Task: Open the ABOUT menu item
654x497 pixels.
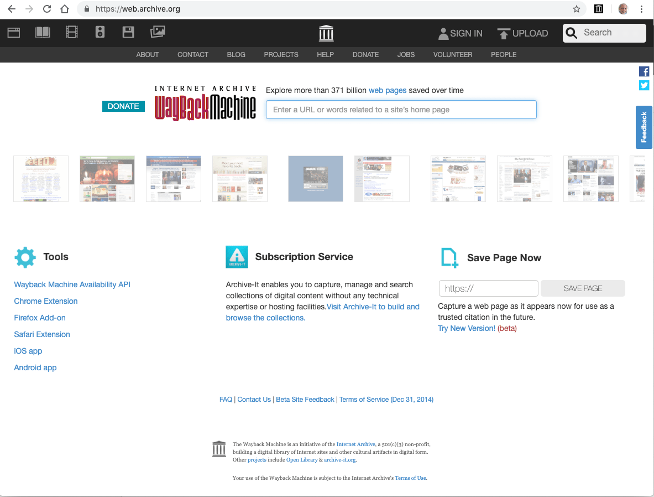Action: pos(147,54)
